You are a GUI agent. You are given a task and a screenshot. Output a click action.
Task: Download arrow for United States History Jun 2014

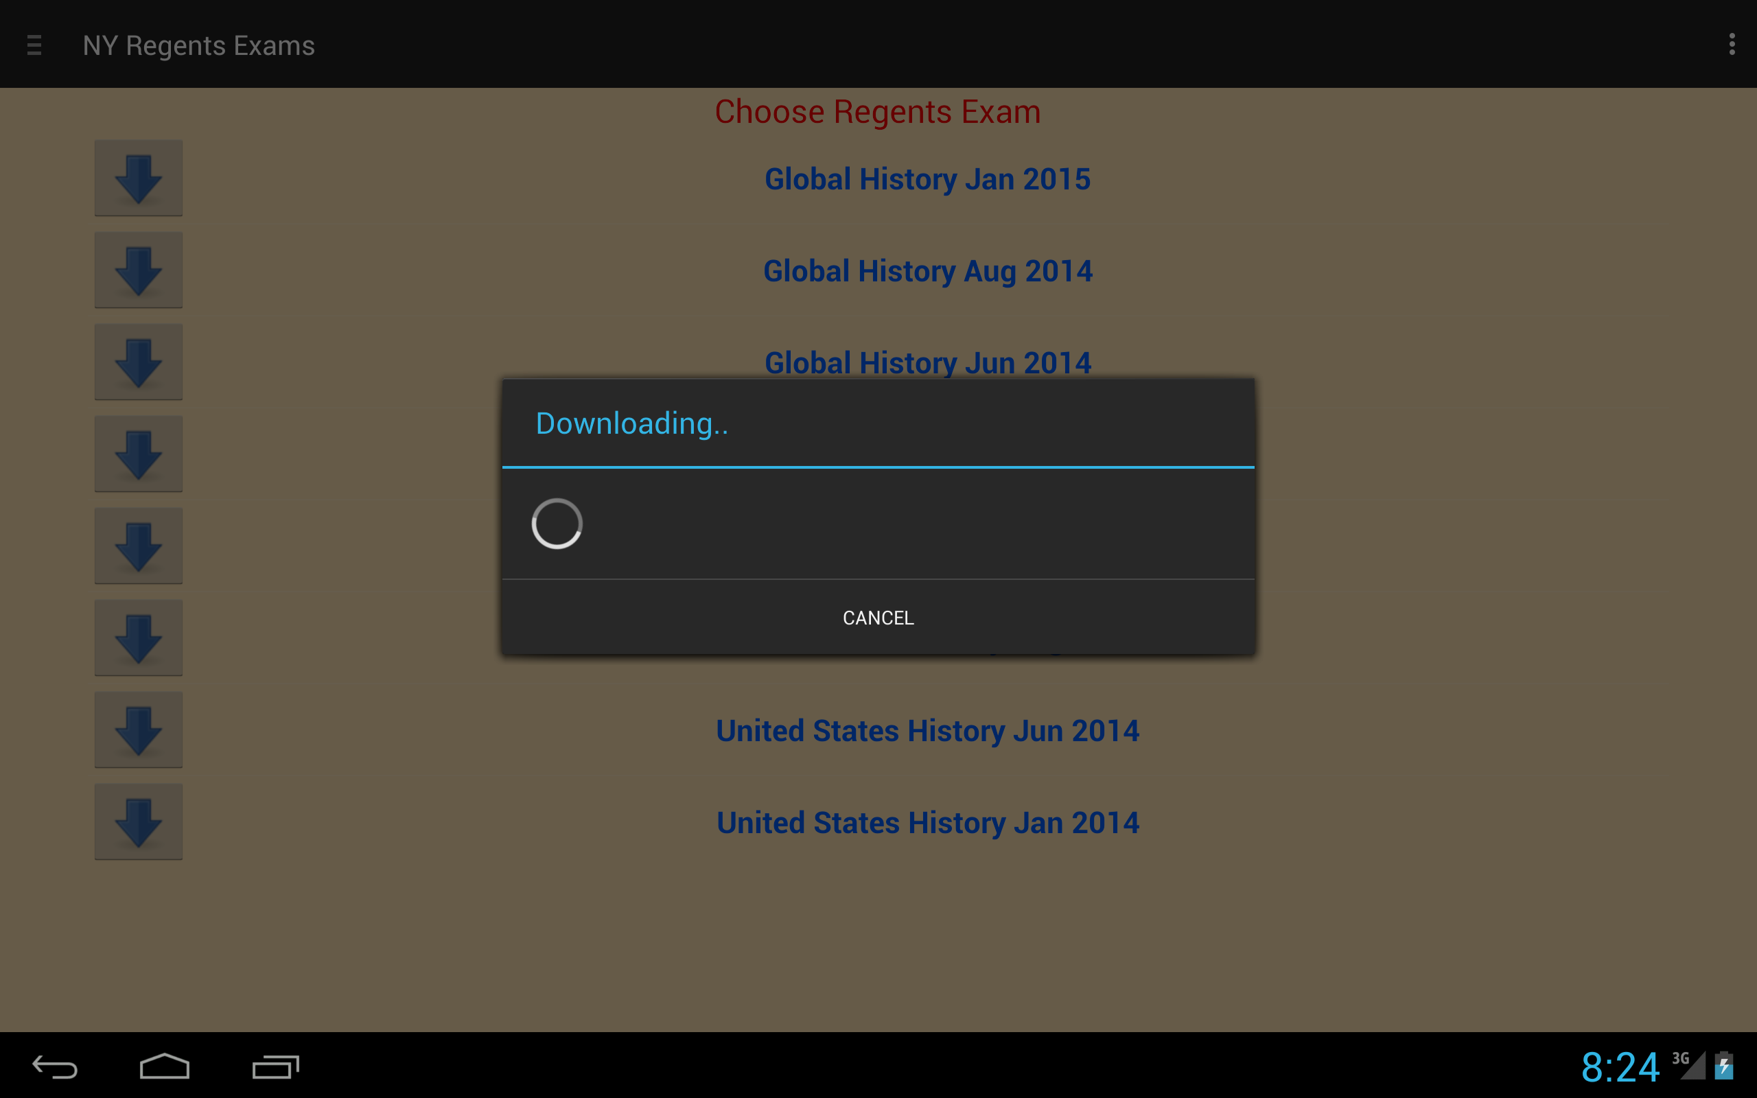(139, 729)
